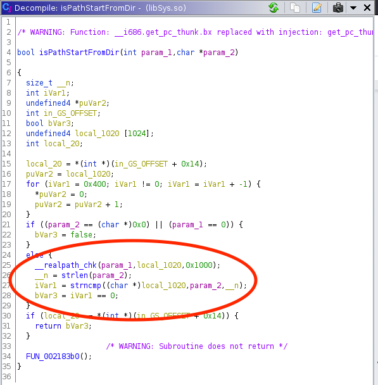
Task: Open the decompiler panel dropdown menu arrow
Action: click(353, 8)
